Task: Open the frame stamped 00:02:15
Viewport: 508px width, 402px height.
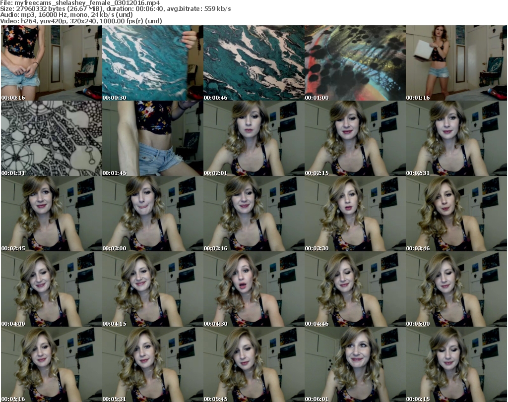Action: coord(355,138)
